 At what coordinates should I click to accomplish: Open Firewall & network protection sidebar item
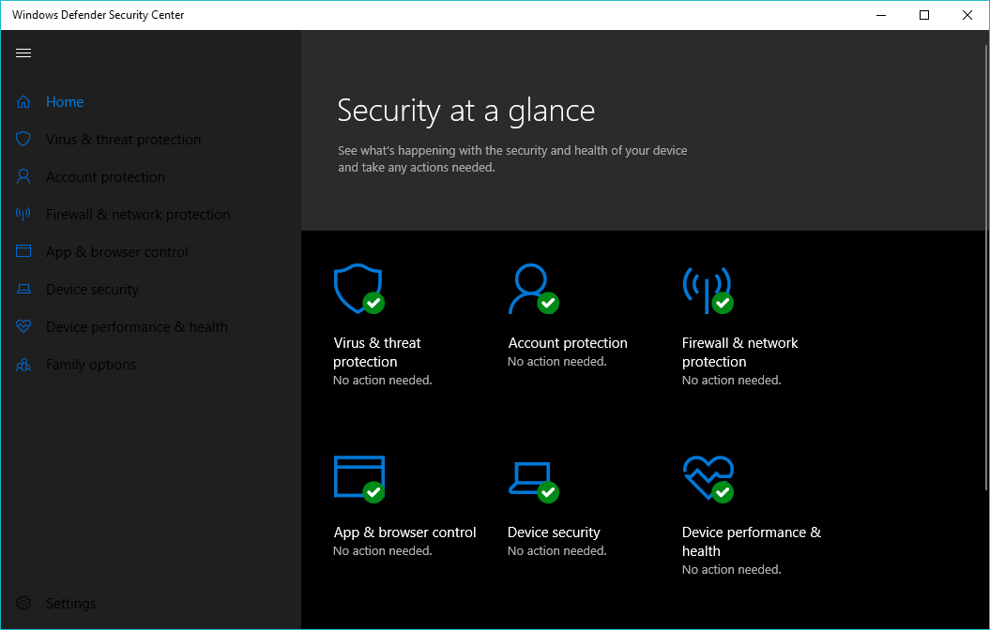point(138,215)
